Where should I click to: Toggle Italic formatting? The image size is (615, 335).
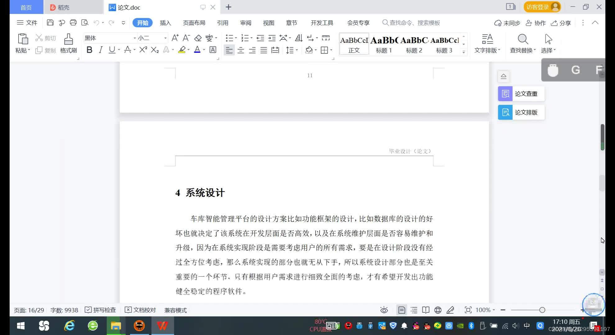tap(100, 50)
